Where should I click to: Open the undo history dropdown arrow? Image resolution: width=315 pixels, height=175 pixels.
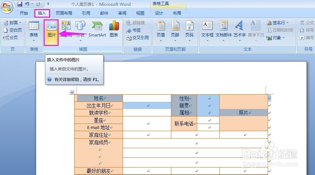point(32,4)
